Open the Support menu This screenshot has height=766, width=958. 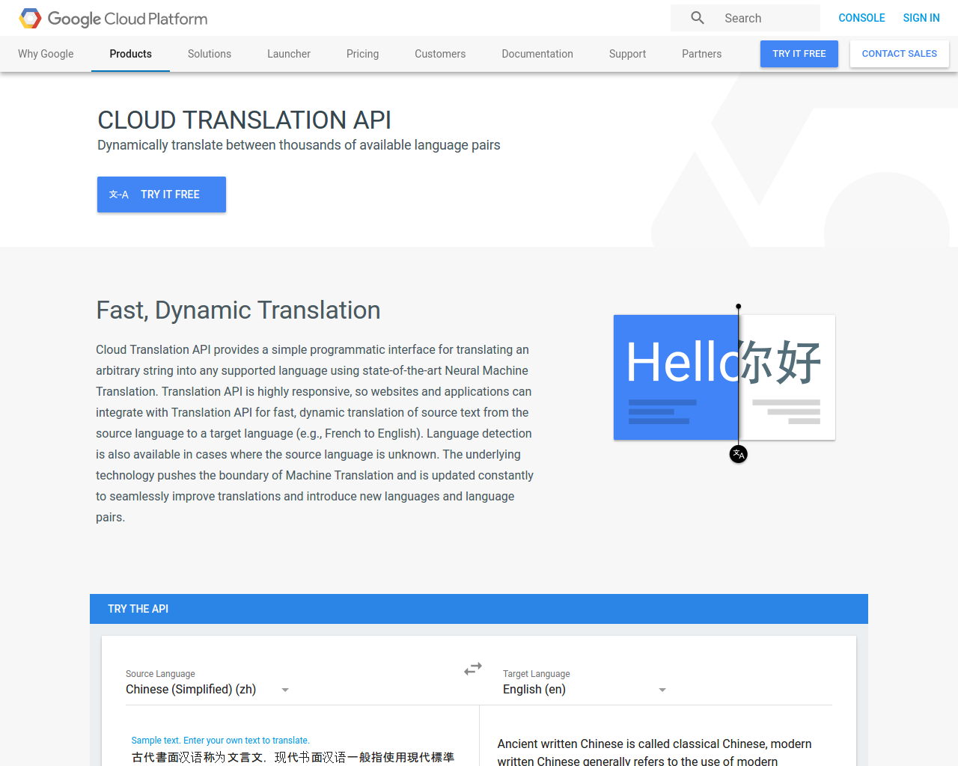tap(627, 54)
